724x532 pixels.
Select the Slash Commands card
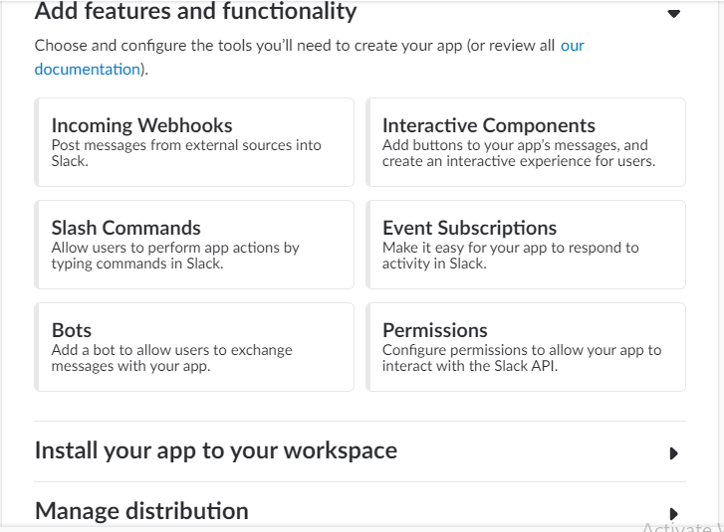194,245
